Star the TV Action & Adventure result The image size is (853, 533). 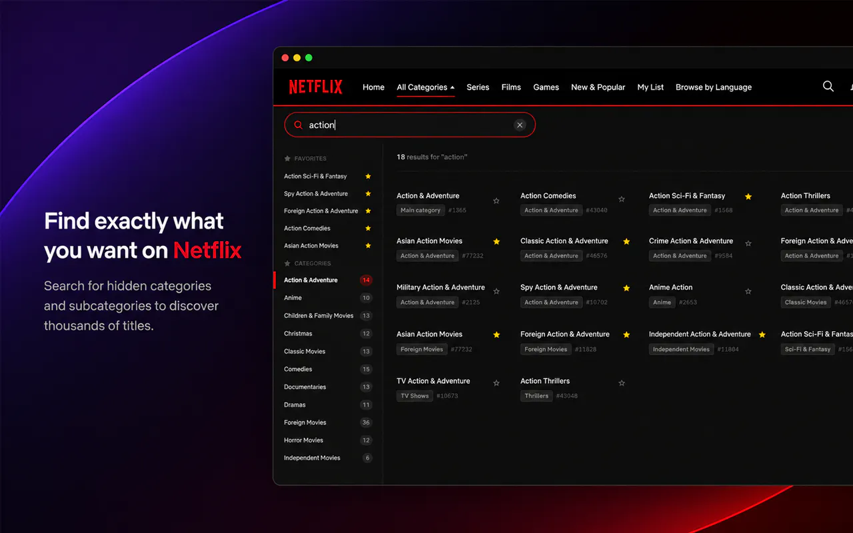496,383
